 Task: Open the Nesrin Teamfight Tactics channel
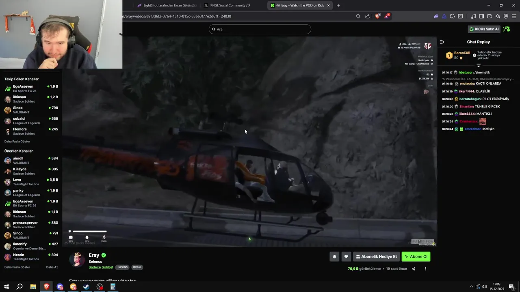[31, 257]
